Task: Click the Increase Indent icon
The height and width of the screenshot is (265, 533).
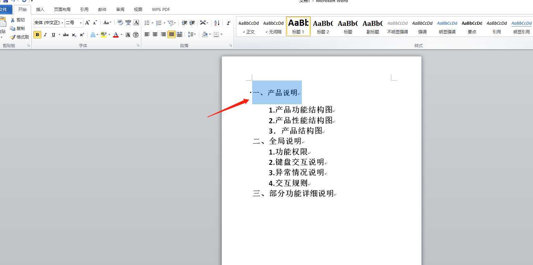Action: click(x=192, y=23)
